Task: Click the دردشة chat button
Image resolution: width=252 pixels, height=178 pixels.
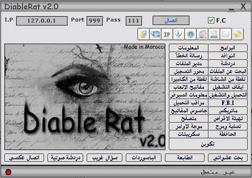Action: coord(228,63)
